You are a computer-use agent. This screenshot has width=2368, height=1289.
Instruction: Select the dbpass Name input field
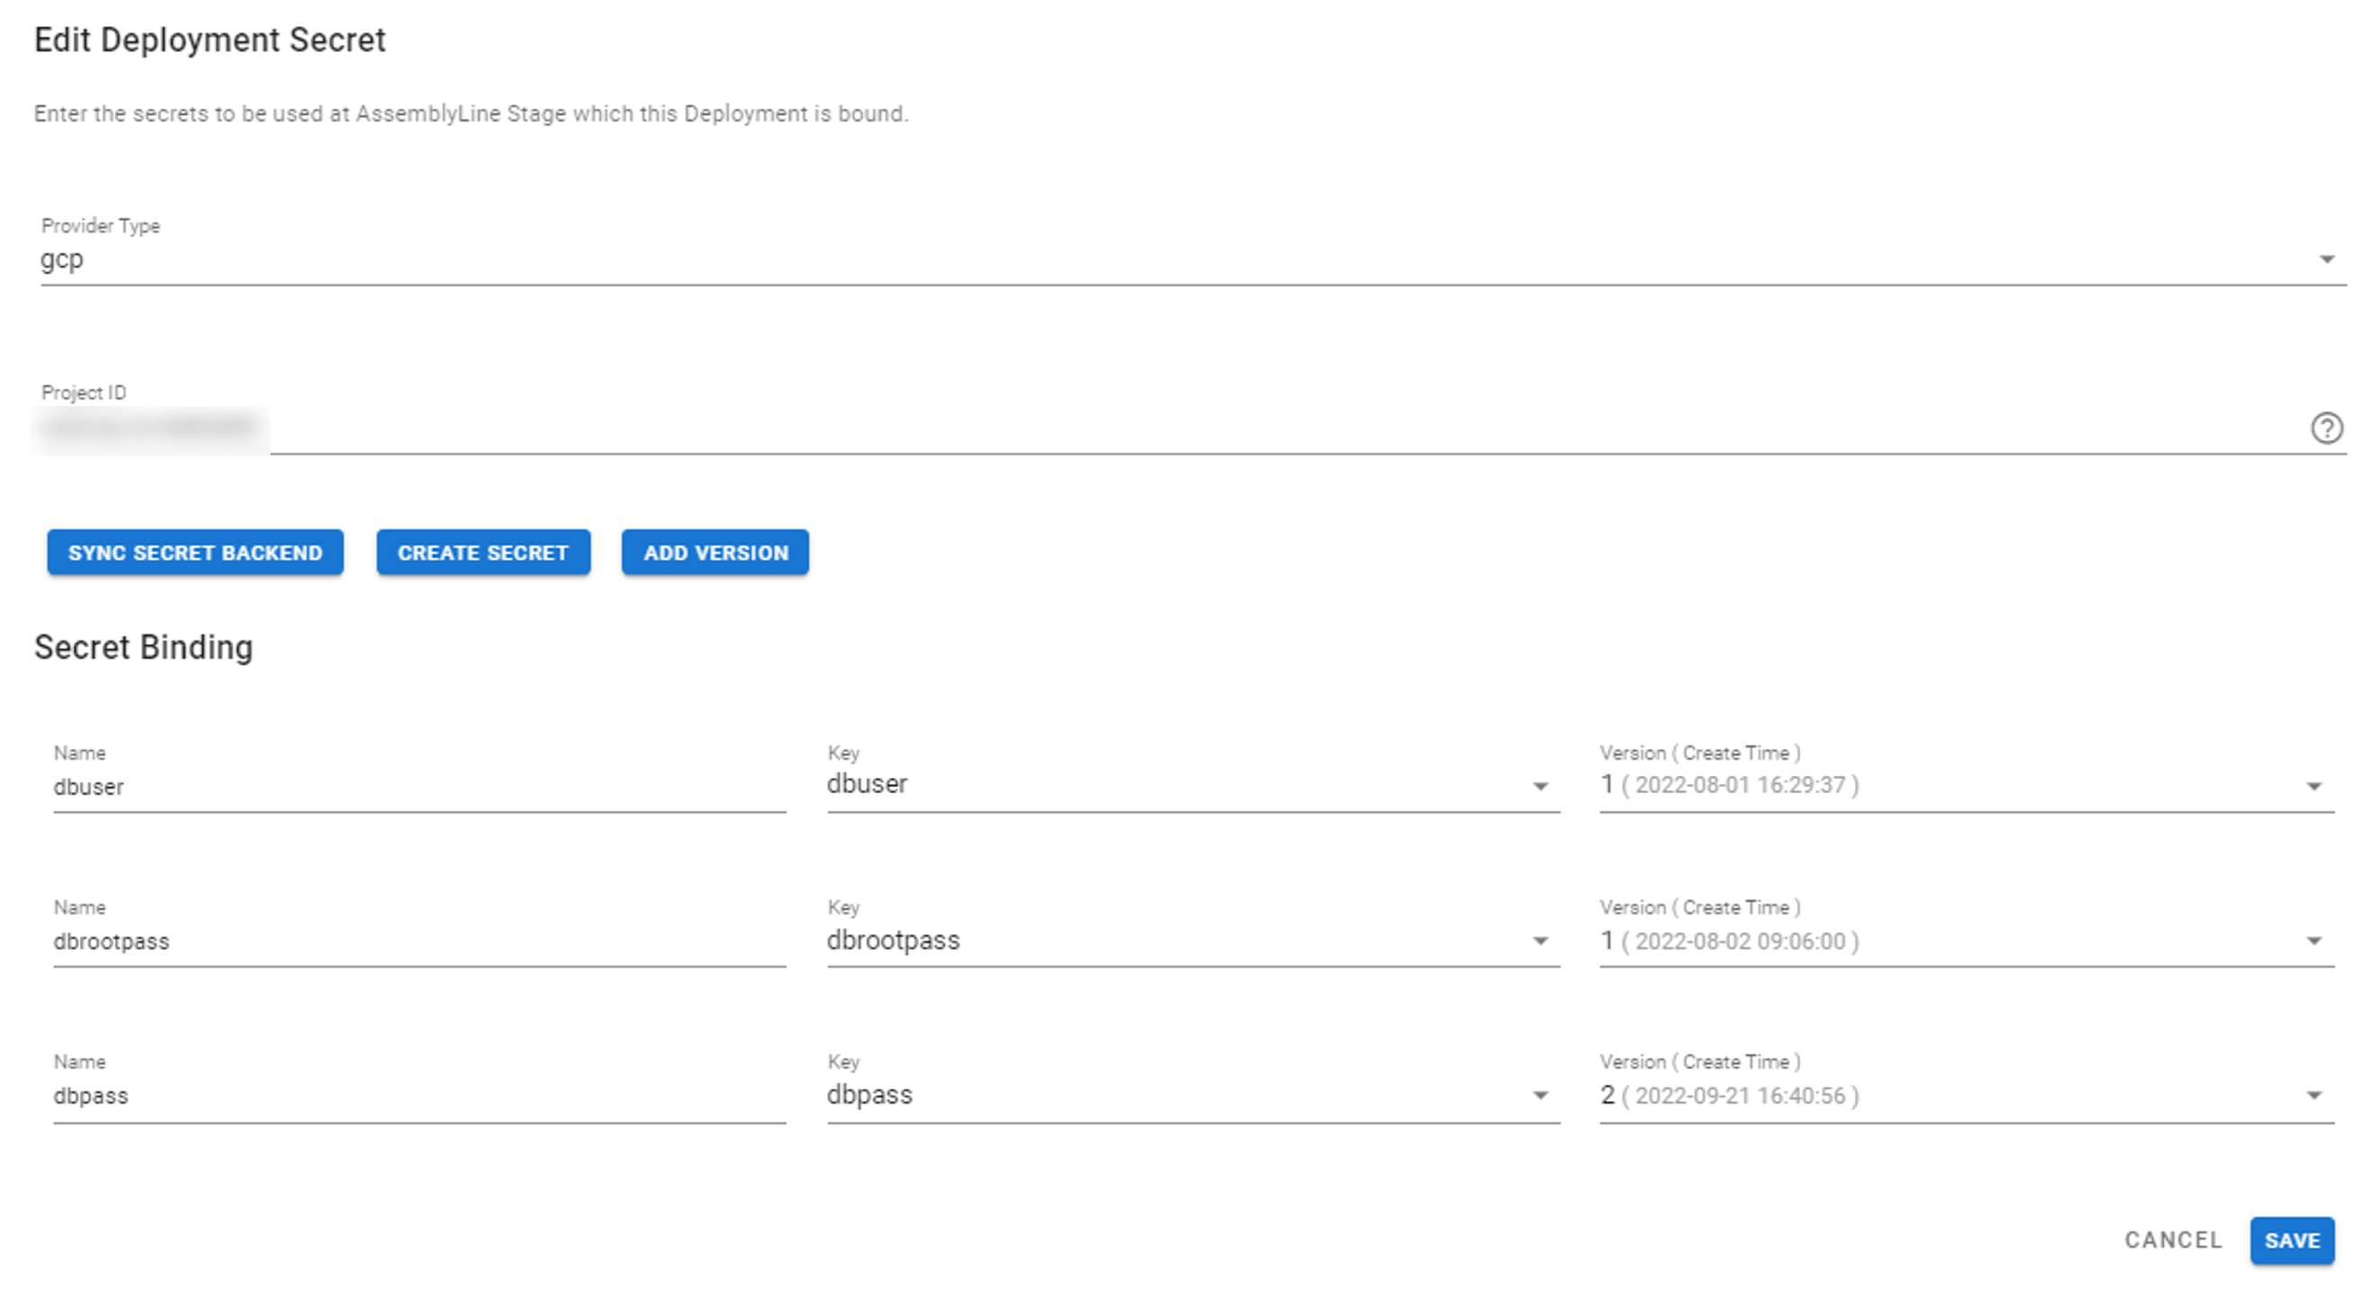418,1095
